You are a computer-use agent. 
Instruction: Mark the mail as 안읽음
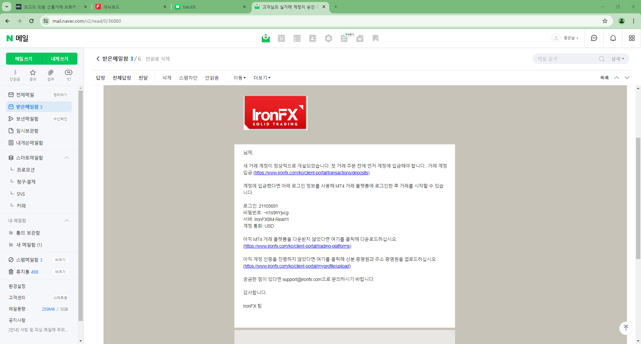[212, 78]
